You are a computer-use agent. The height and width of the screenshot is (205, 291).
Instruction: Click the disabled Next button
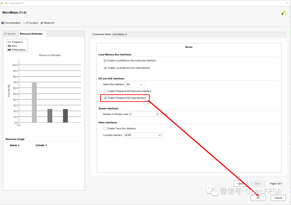(258, 184)
